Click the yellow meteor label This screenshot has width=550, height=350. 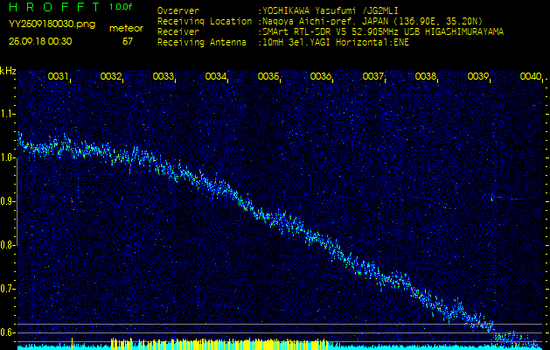pyautogui.click(x=127, y=28)
